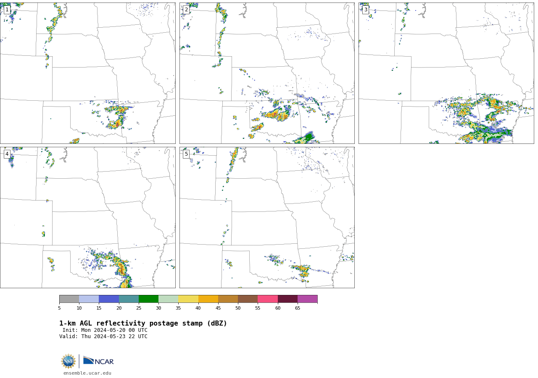This screenshot has width=538, height=378.
Task: Click the 'Init: Mon 2024-05-20 00 UTC' text
Action: (105, 330)
